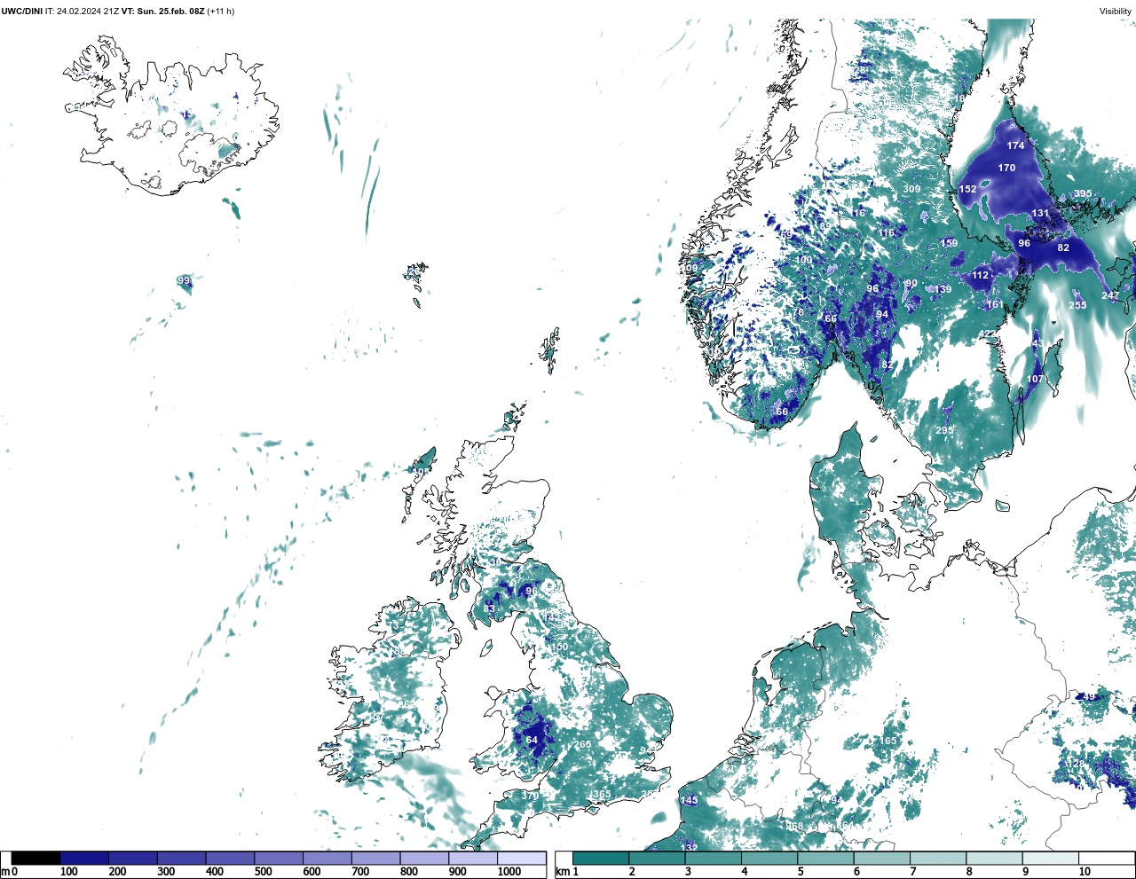Click the '247' visibility value near right edge
Viewport: 1136px width, 879px height.
point(1110,295)
